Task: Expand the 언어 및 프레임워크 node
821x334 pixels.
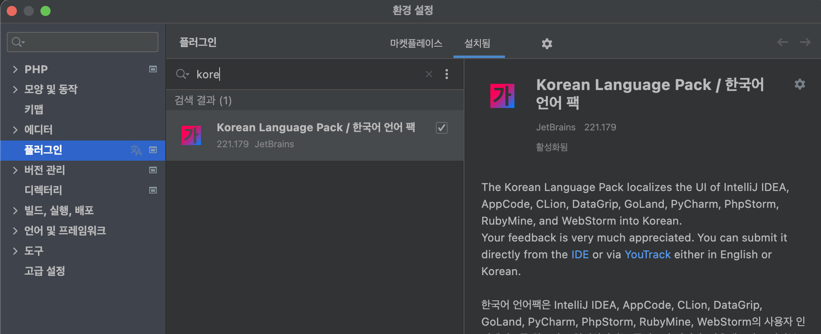Action: point(15,231)
